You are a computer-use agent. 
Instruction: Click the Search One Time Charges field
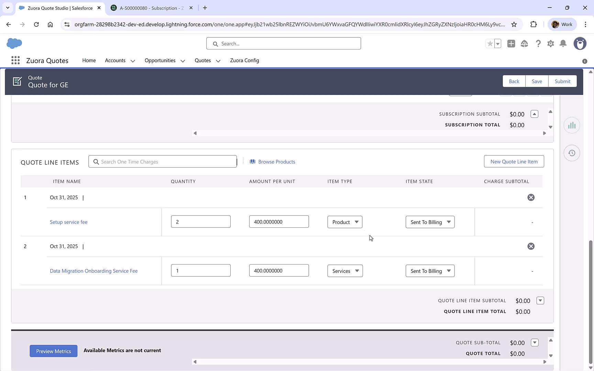162,161
